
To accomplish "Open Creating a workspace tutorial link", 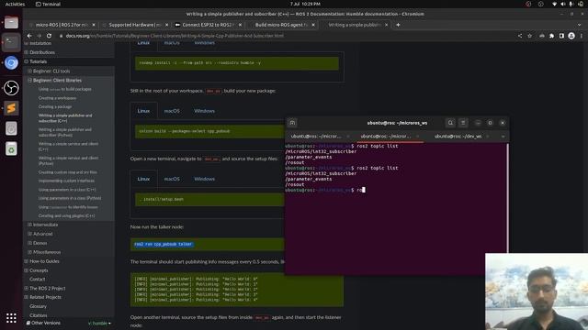I will [57, 98].
